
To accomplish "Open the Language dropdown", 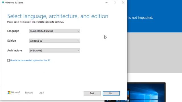I will (54, 31).
